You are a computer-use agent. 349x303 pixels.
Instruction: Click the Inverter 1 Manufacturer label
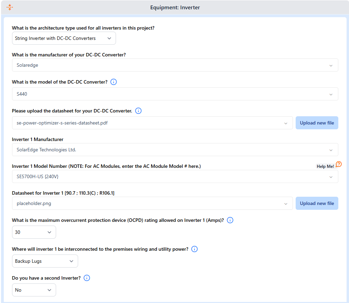coord(38,140)
